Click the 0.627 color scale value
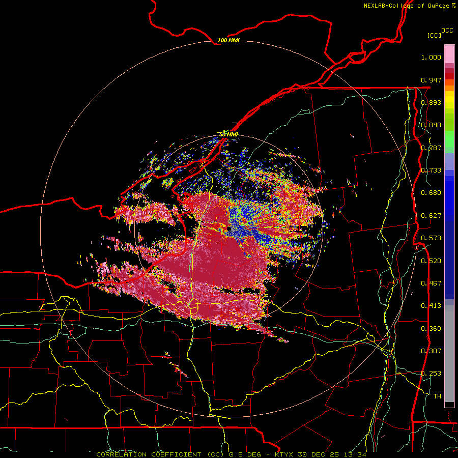The width and height of the screenshot is (458, 458). pyautogui.click(x=431, y=216)
